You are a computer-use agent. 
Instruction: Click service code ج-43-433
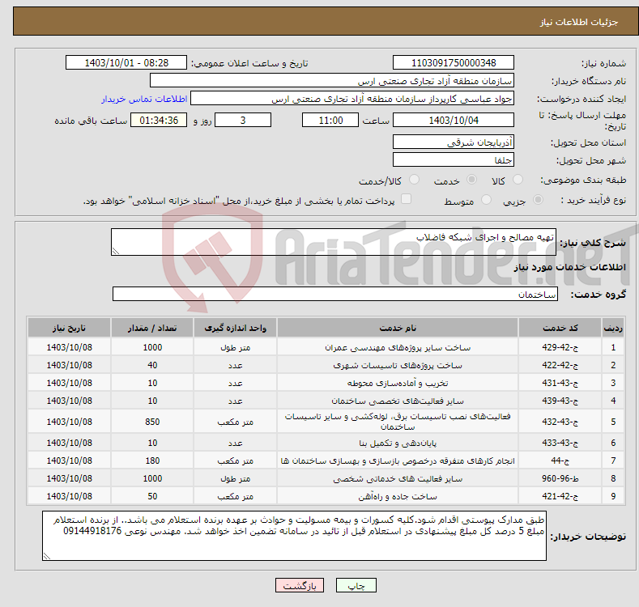coord(560,443)
